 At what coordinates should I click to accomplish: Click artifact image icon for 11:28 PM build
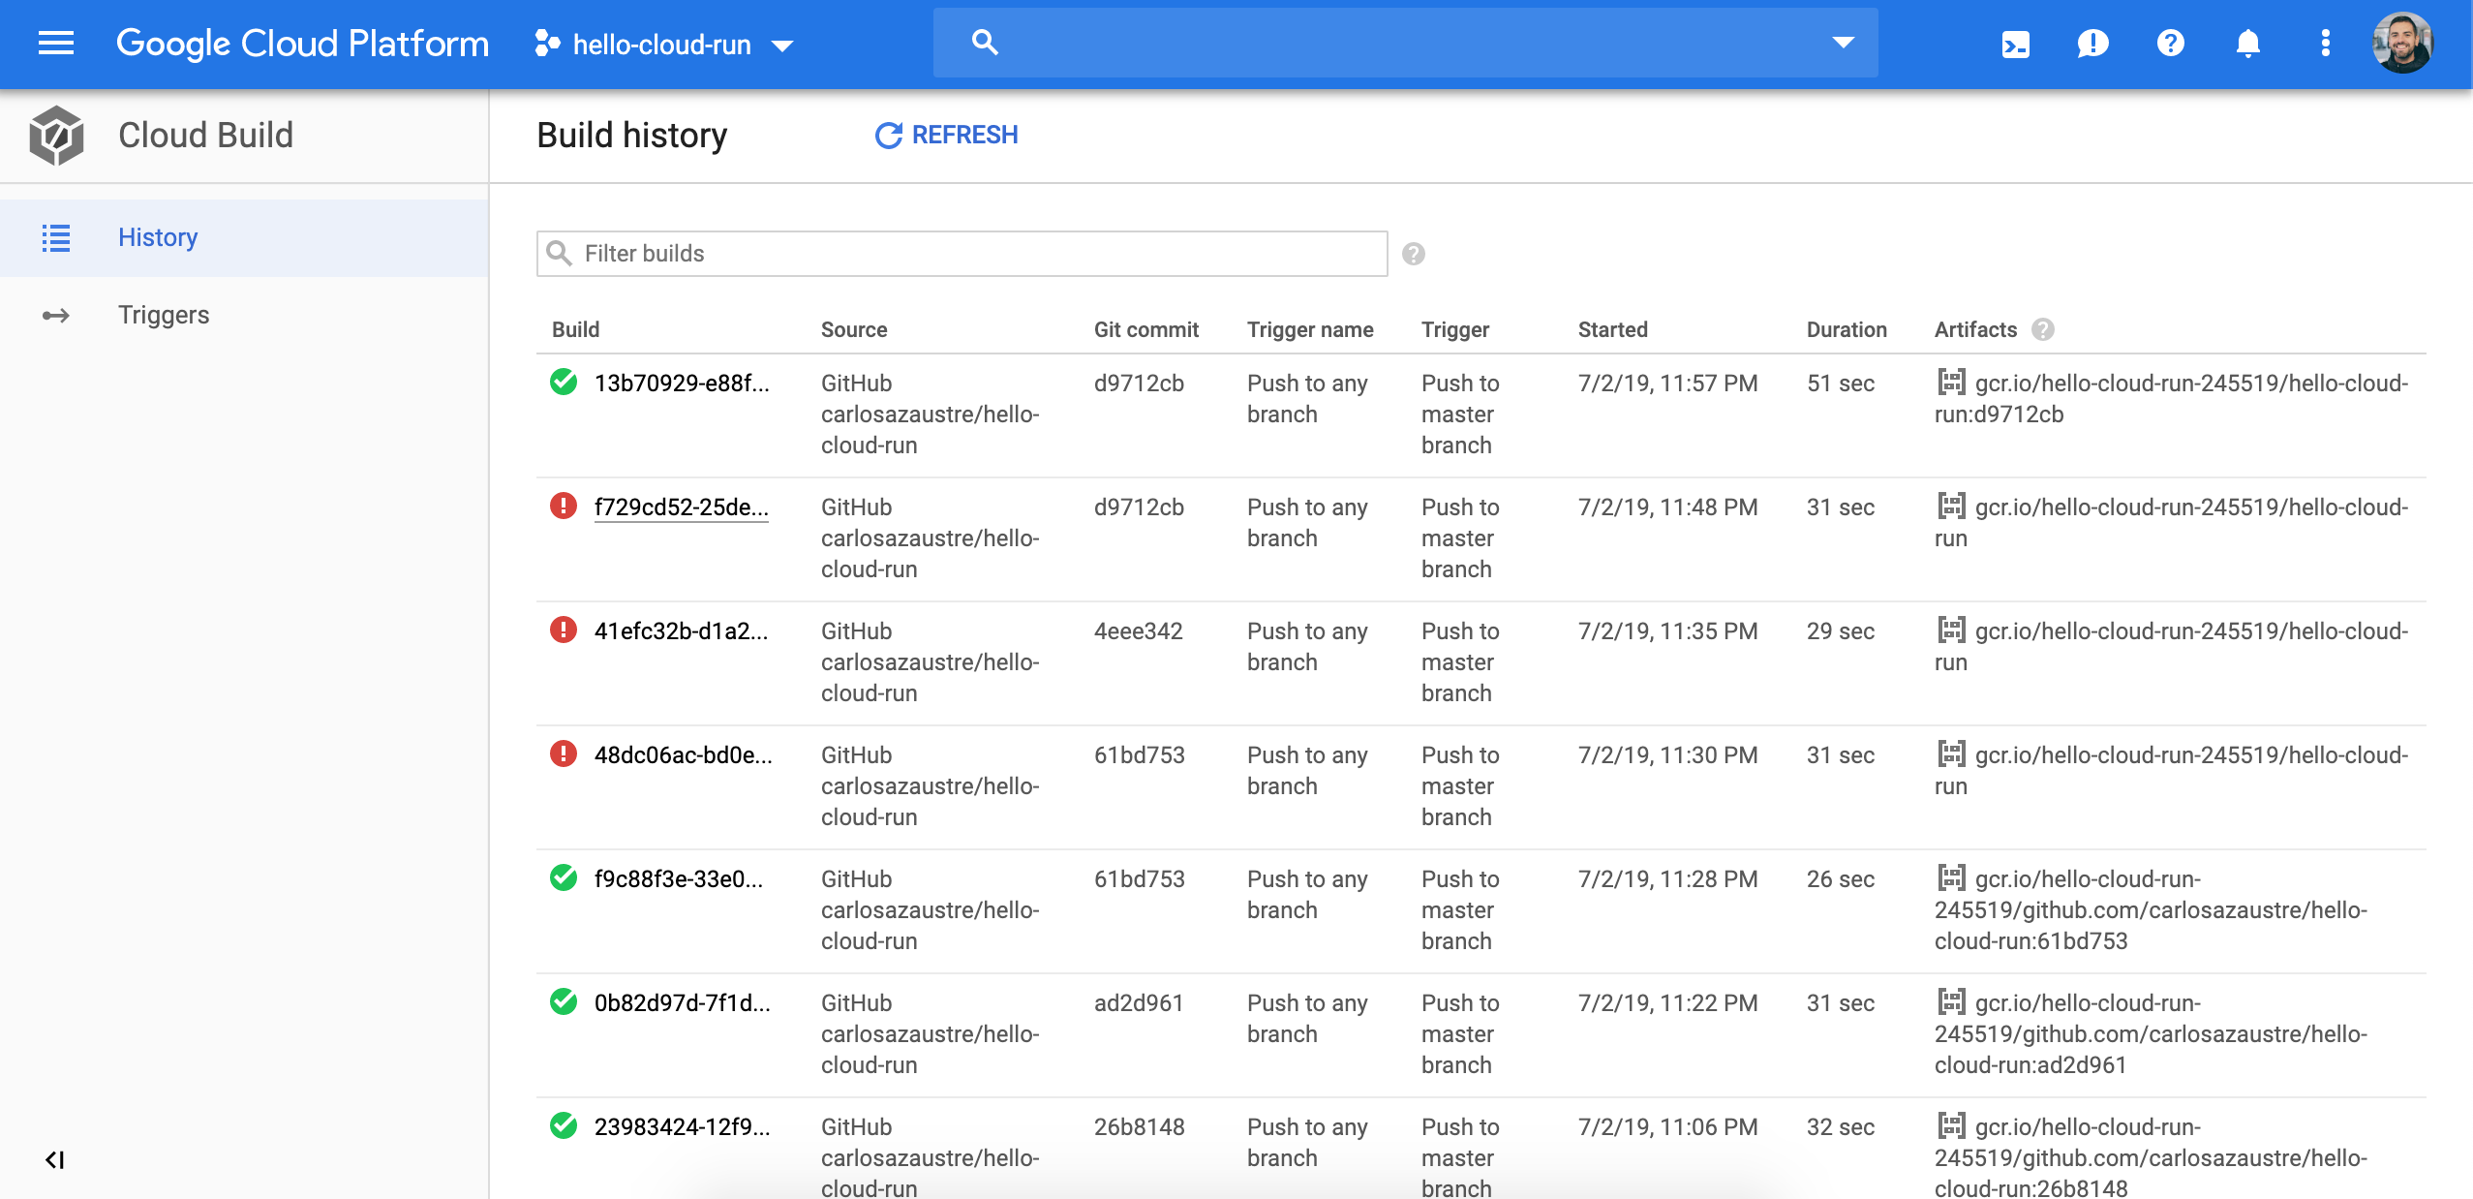click(x=1951, y=878)
